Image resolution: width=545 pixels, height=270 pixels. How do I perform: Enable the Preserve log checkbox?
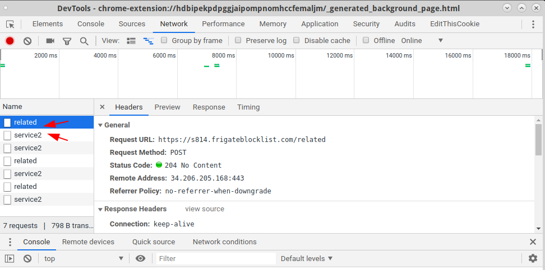tap(238, 40)
